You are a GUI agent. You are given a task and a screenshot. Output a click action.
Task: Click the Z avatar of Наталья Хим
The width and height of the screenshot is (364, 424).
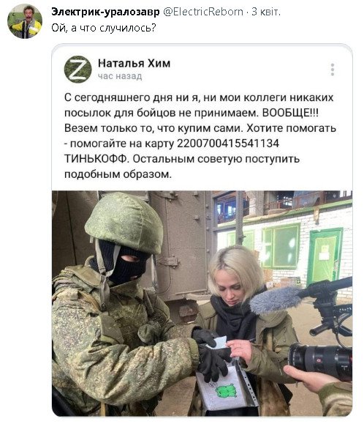77,70
